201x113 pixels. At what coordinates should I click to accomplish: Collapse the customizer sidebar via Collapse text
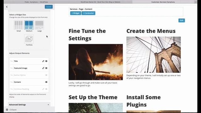point(13,110)
